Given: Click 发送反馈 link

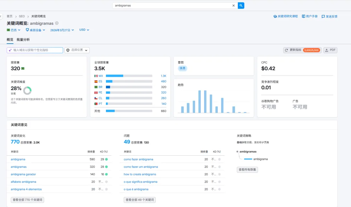Looking at the screenshot, I should click(x=330, y=16).
